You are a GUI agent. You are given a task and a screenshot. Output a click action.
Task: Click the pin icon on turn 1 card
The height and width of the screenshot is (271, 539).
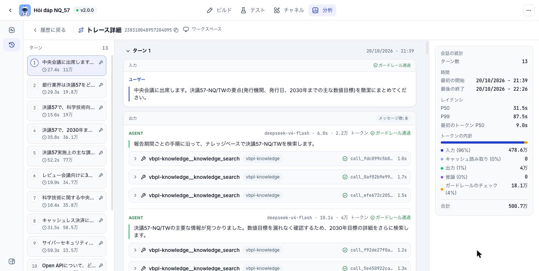[101, 62]
